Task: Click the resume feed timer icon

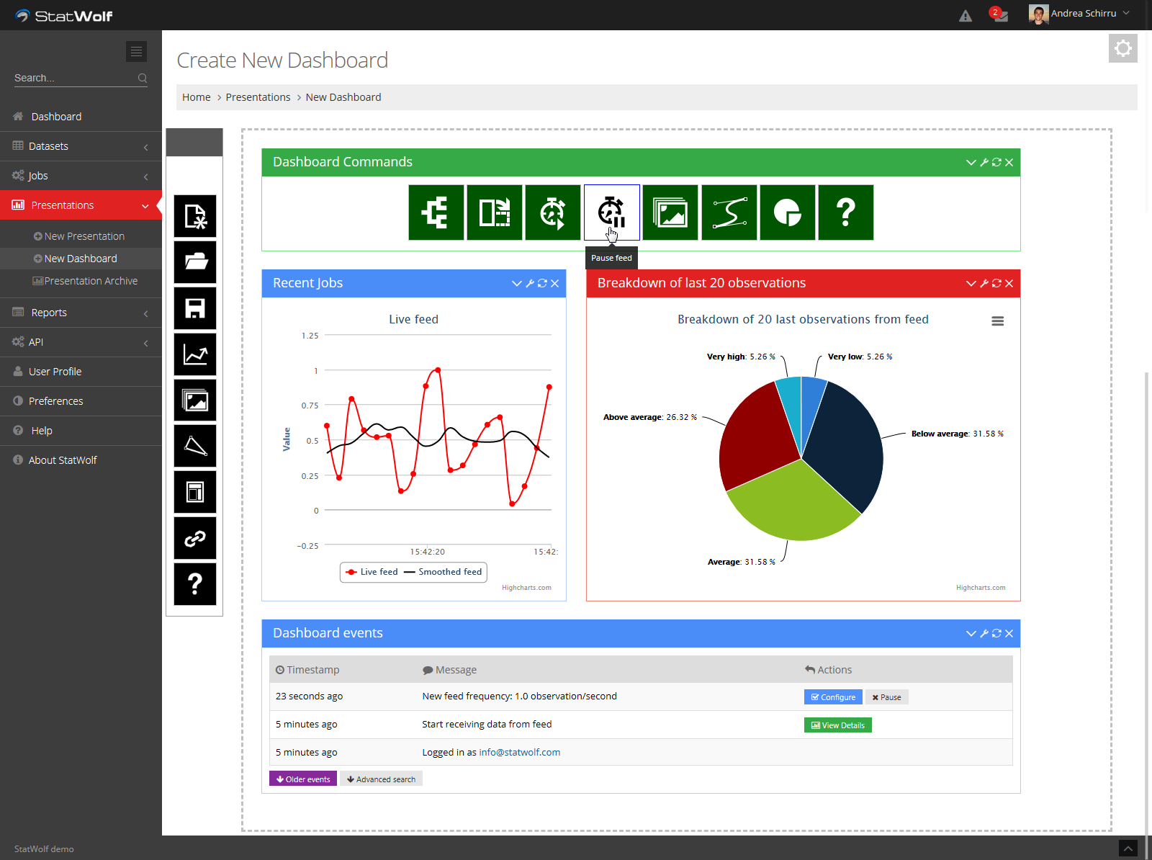Action: [x=553, y=212]
